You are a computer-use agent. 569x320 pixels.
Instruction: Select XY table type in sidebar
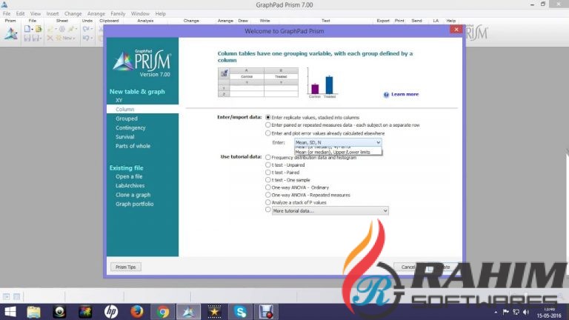tap(119, 100)
